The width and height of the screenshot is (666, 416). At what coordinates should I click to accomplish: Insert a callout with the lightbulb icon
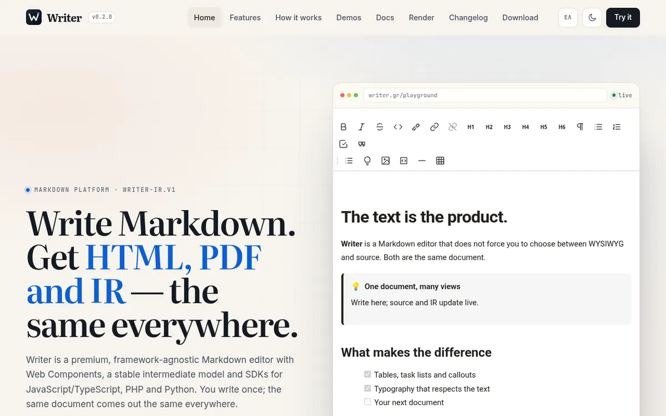click(x=367, y=161)
